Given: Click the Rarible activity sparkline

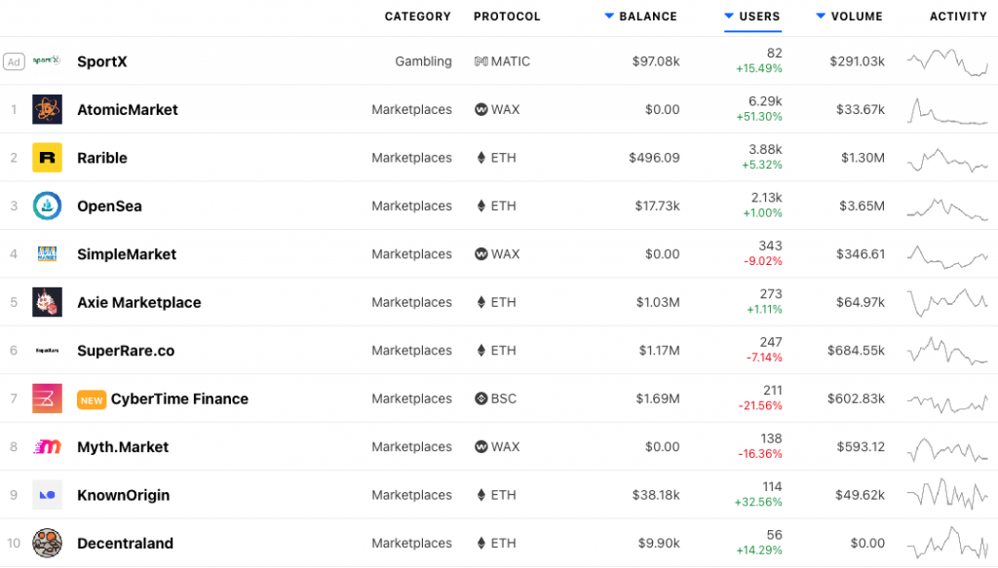Looking at the screenshot, I should click(947, 160).
